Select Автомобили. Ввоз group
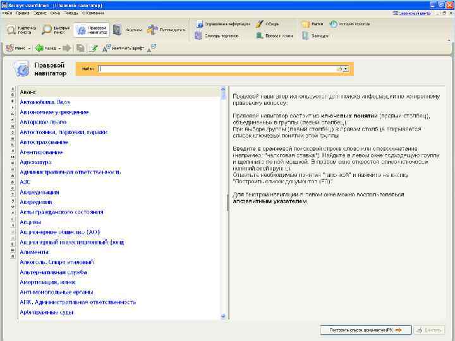The image size is (455, 341). point(45,102)
